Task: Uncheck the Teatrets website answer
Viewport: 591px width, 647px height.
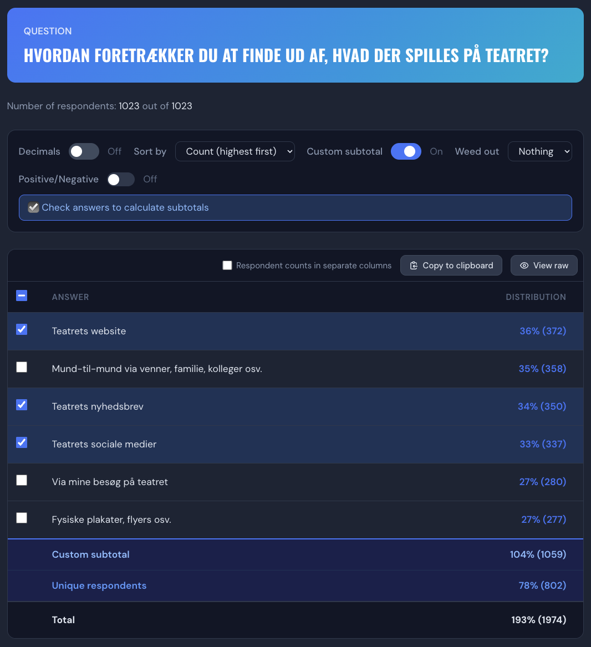Action: [22, 329]
